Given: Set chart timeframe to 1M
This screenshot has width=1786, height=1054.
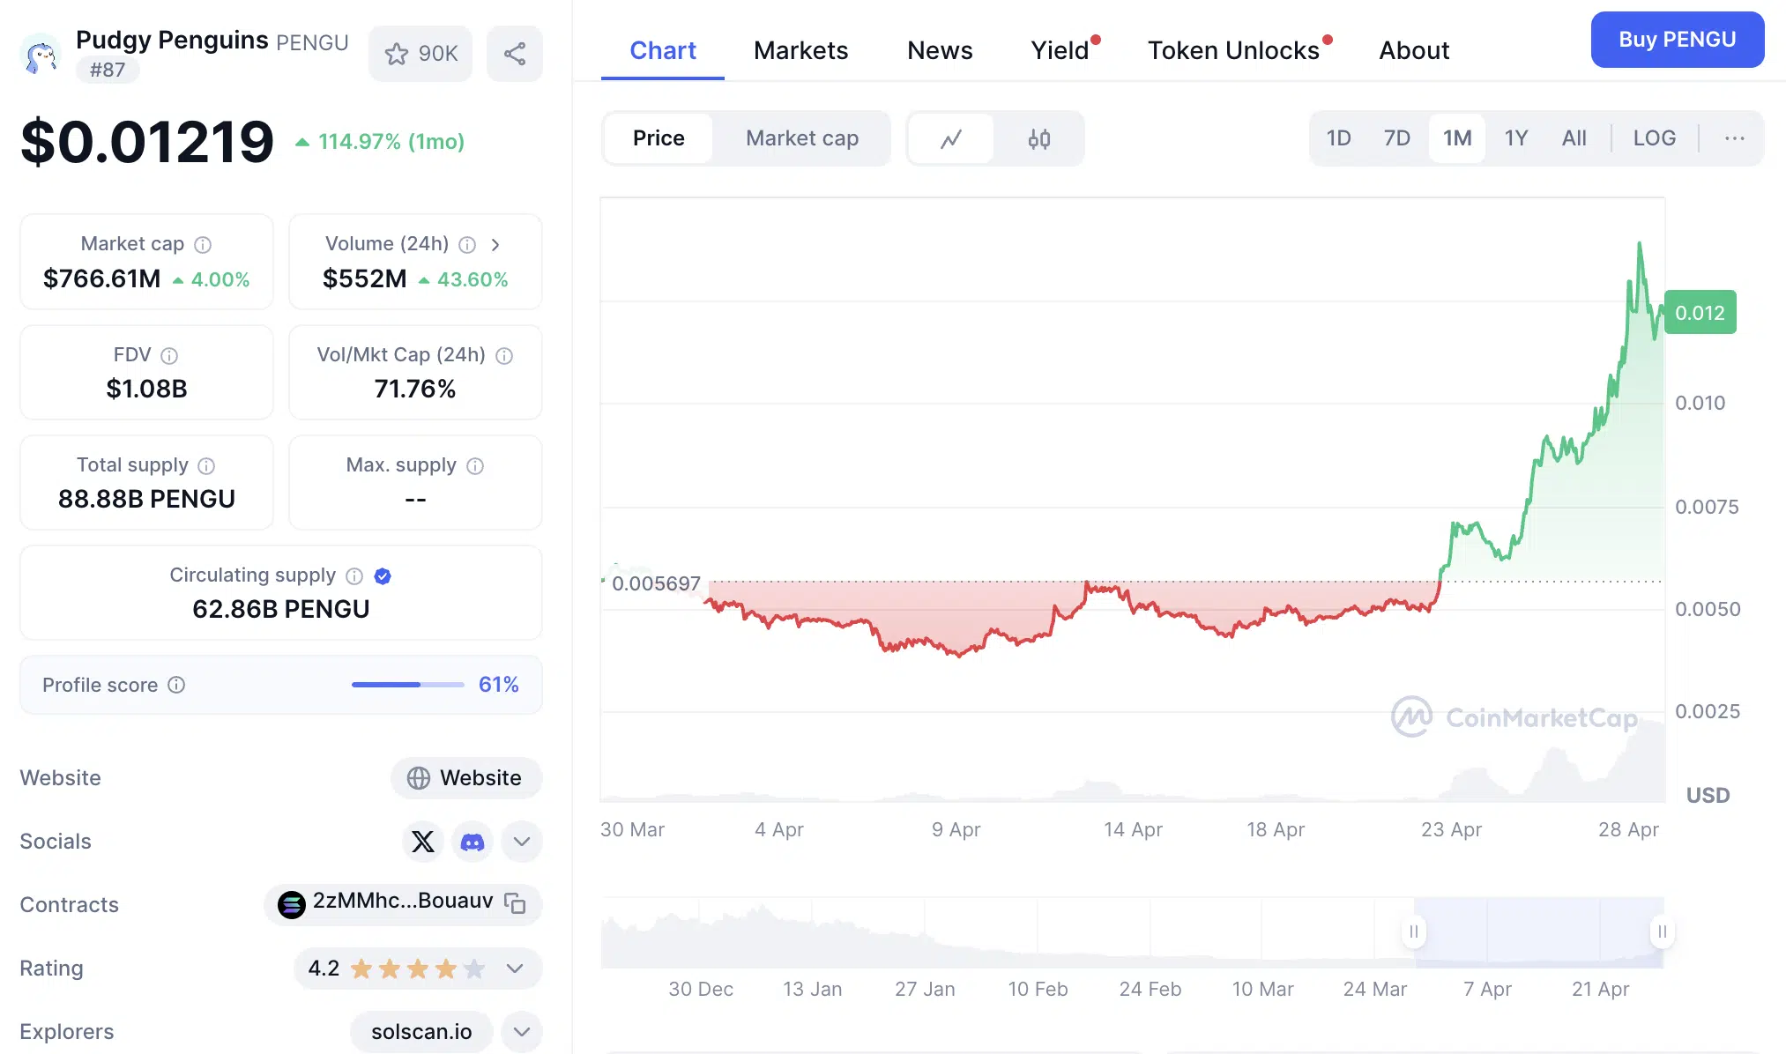Looking at the screenshot, I should point(1457,138).
